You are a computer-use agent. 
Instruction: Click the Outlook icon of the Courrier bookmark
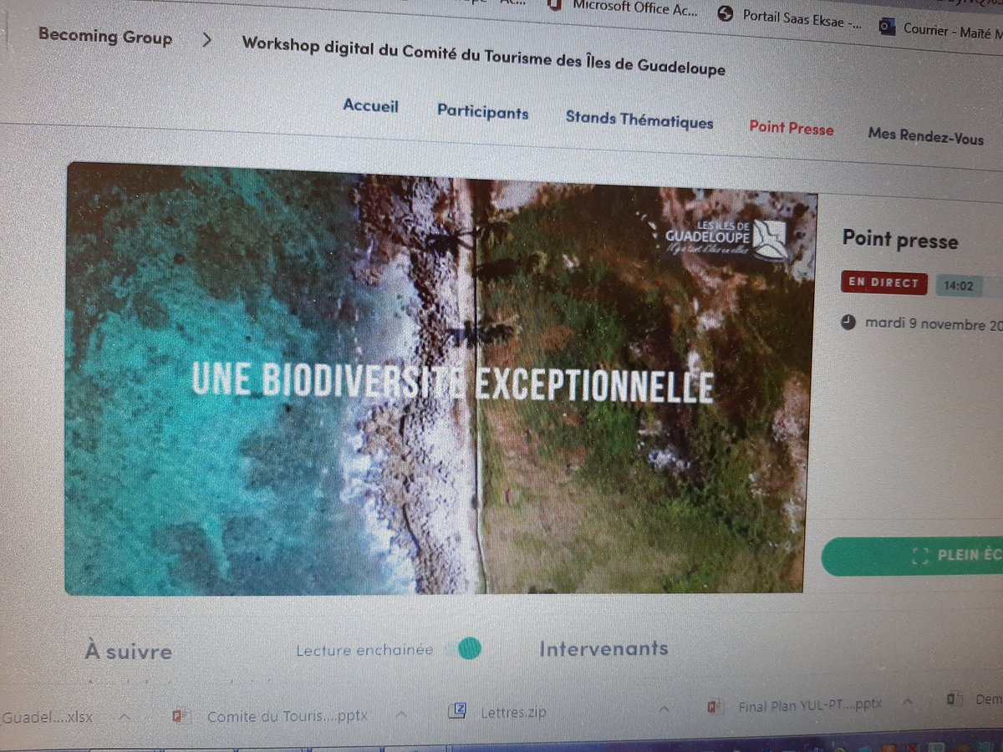pyautogui.click(x=887, y=27)
